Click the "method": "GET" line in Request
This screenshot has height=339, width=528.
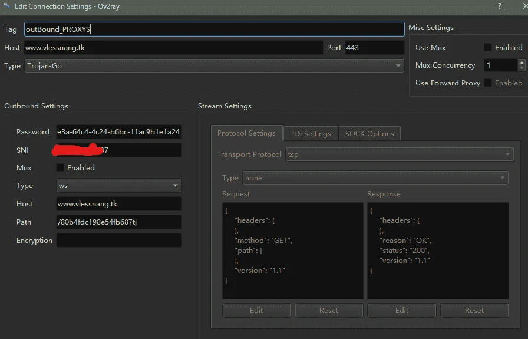[263, 241]
